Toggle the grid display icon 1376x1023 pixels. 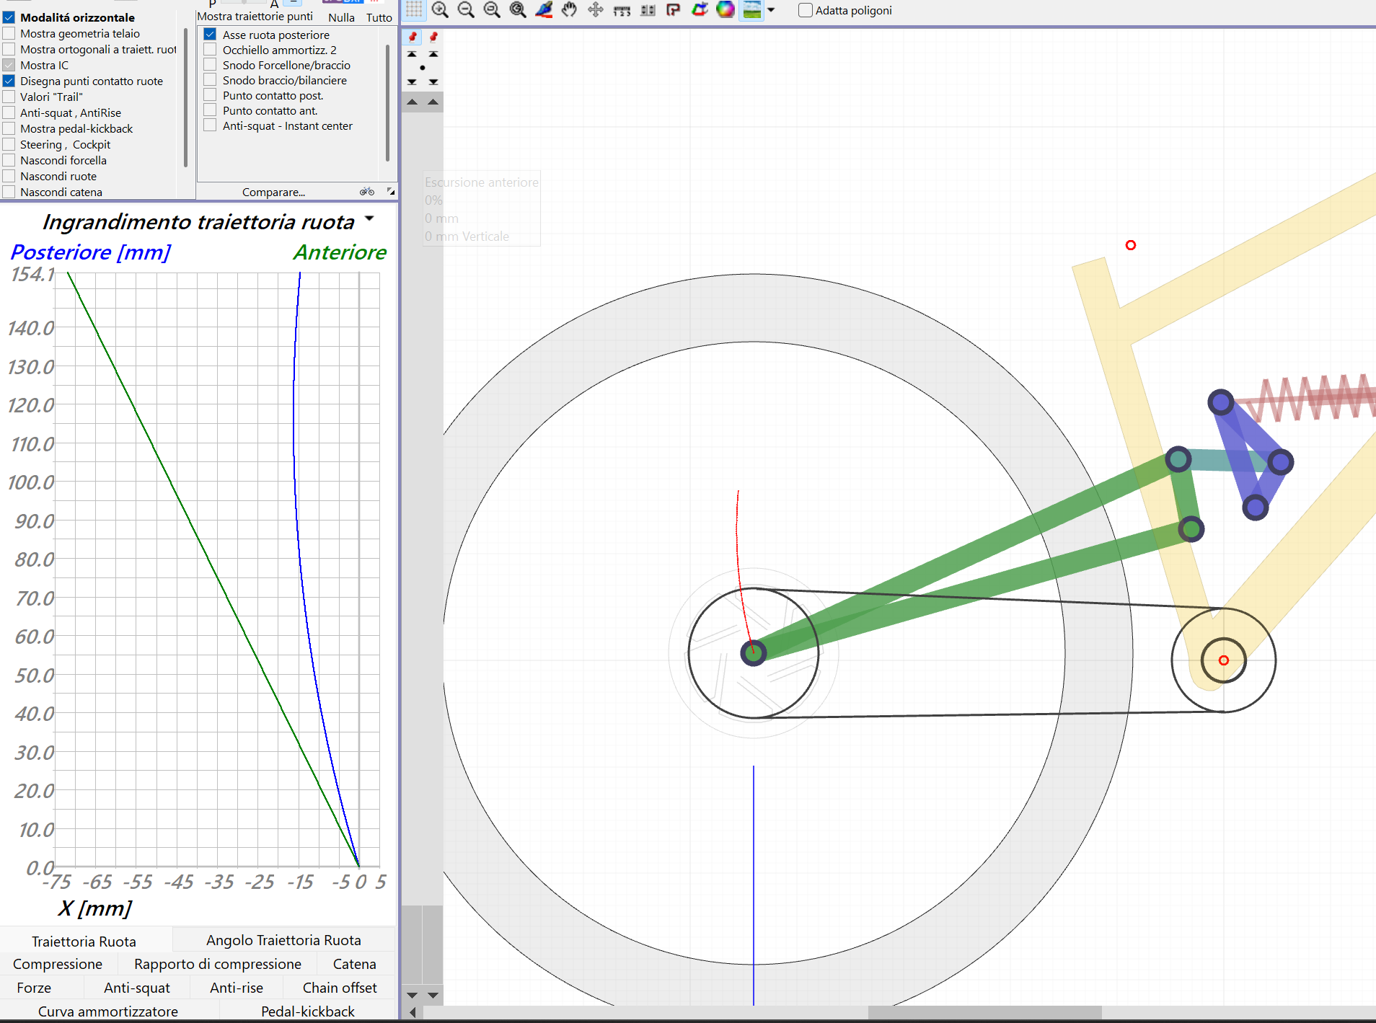point(414,9)
